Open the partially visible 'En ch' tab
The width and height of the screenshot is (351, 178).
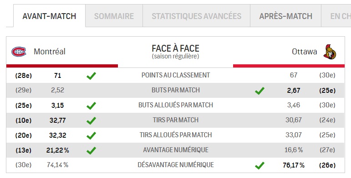click(336, 16)
